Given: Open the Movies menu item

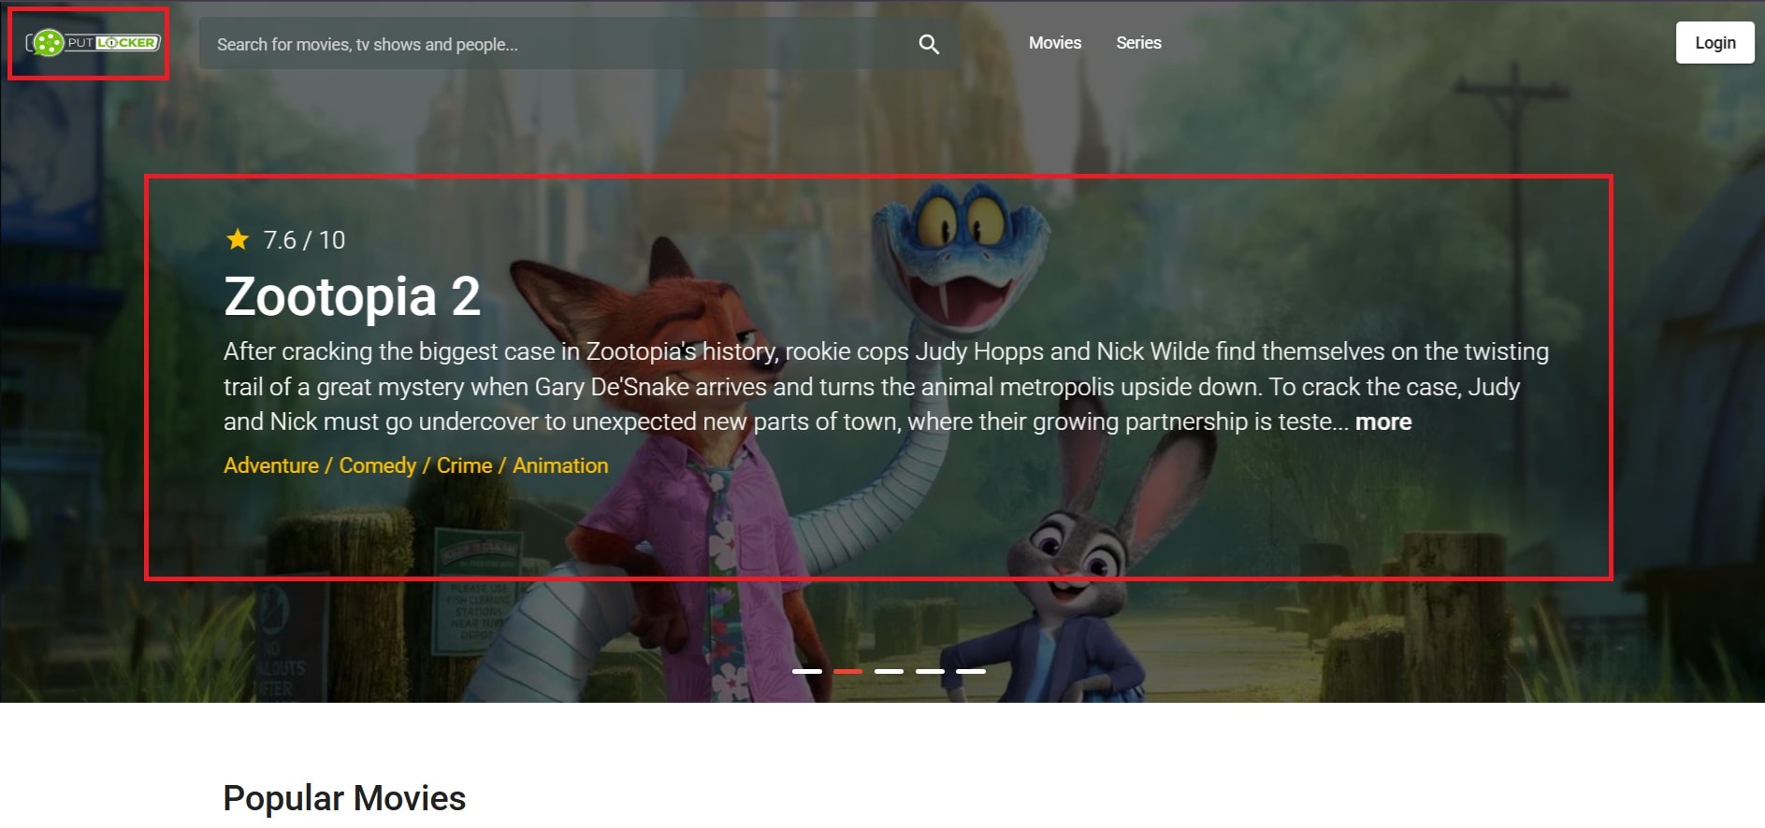Looking at the screenshot, I should 1055,43.
